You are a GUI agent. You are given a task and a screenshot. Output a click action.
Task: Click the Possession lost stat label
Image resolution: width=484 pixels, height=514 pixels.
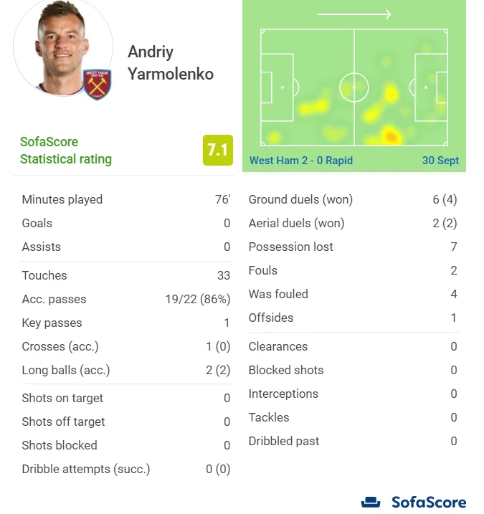pyautogui.click(x=291, y=247)
